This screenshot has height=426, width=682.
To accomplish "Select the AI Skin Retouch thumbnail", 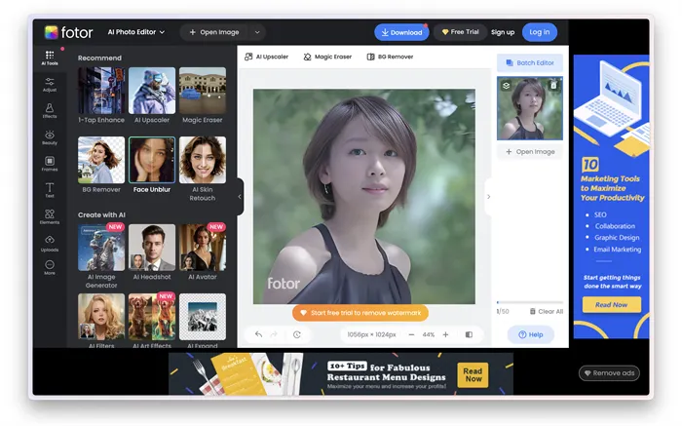I will pyautogui.click(x=203, y=160).
